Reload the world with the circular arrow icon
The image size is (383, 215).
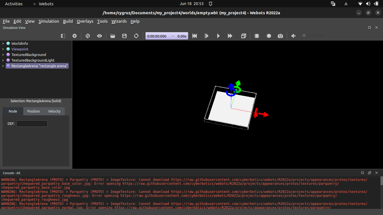(136, 36)
